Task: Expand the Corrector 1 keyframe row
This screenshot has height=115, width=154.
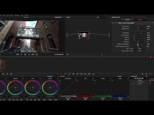Action: click(x=137, y=82)
